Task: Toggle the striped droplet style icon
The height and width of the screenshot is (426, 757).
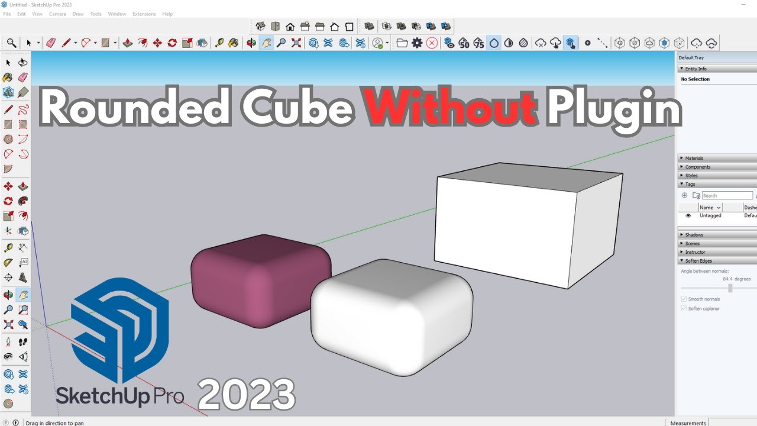Action: tap(523, 43)
